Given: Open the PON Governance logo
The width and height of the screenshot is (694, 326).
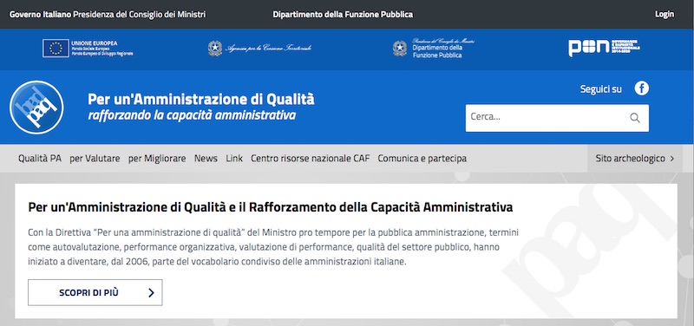Looking at the screenshot, I should pos(604,48).
